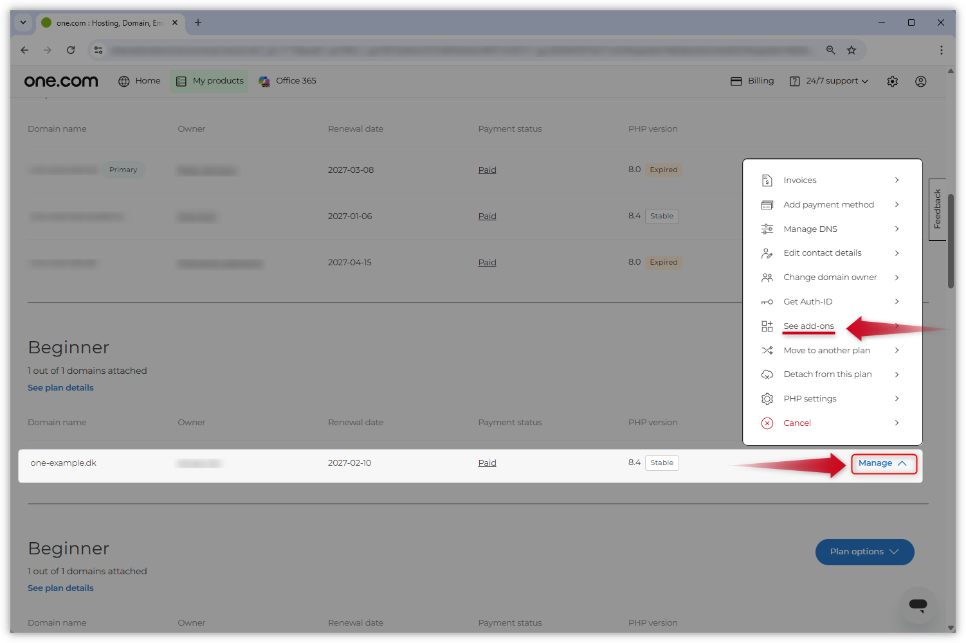Screen dimensions: 966x643
Task: Open a new browser tab
Action: (198, 23)
